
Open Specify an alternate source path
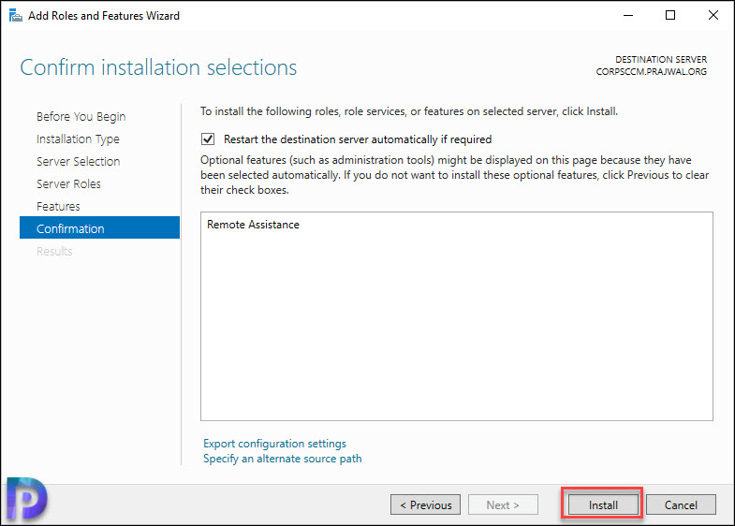282,459
